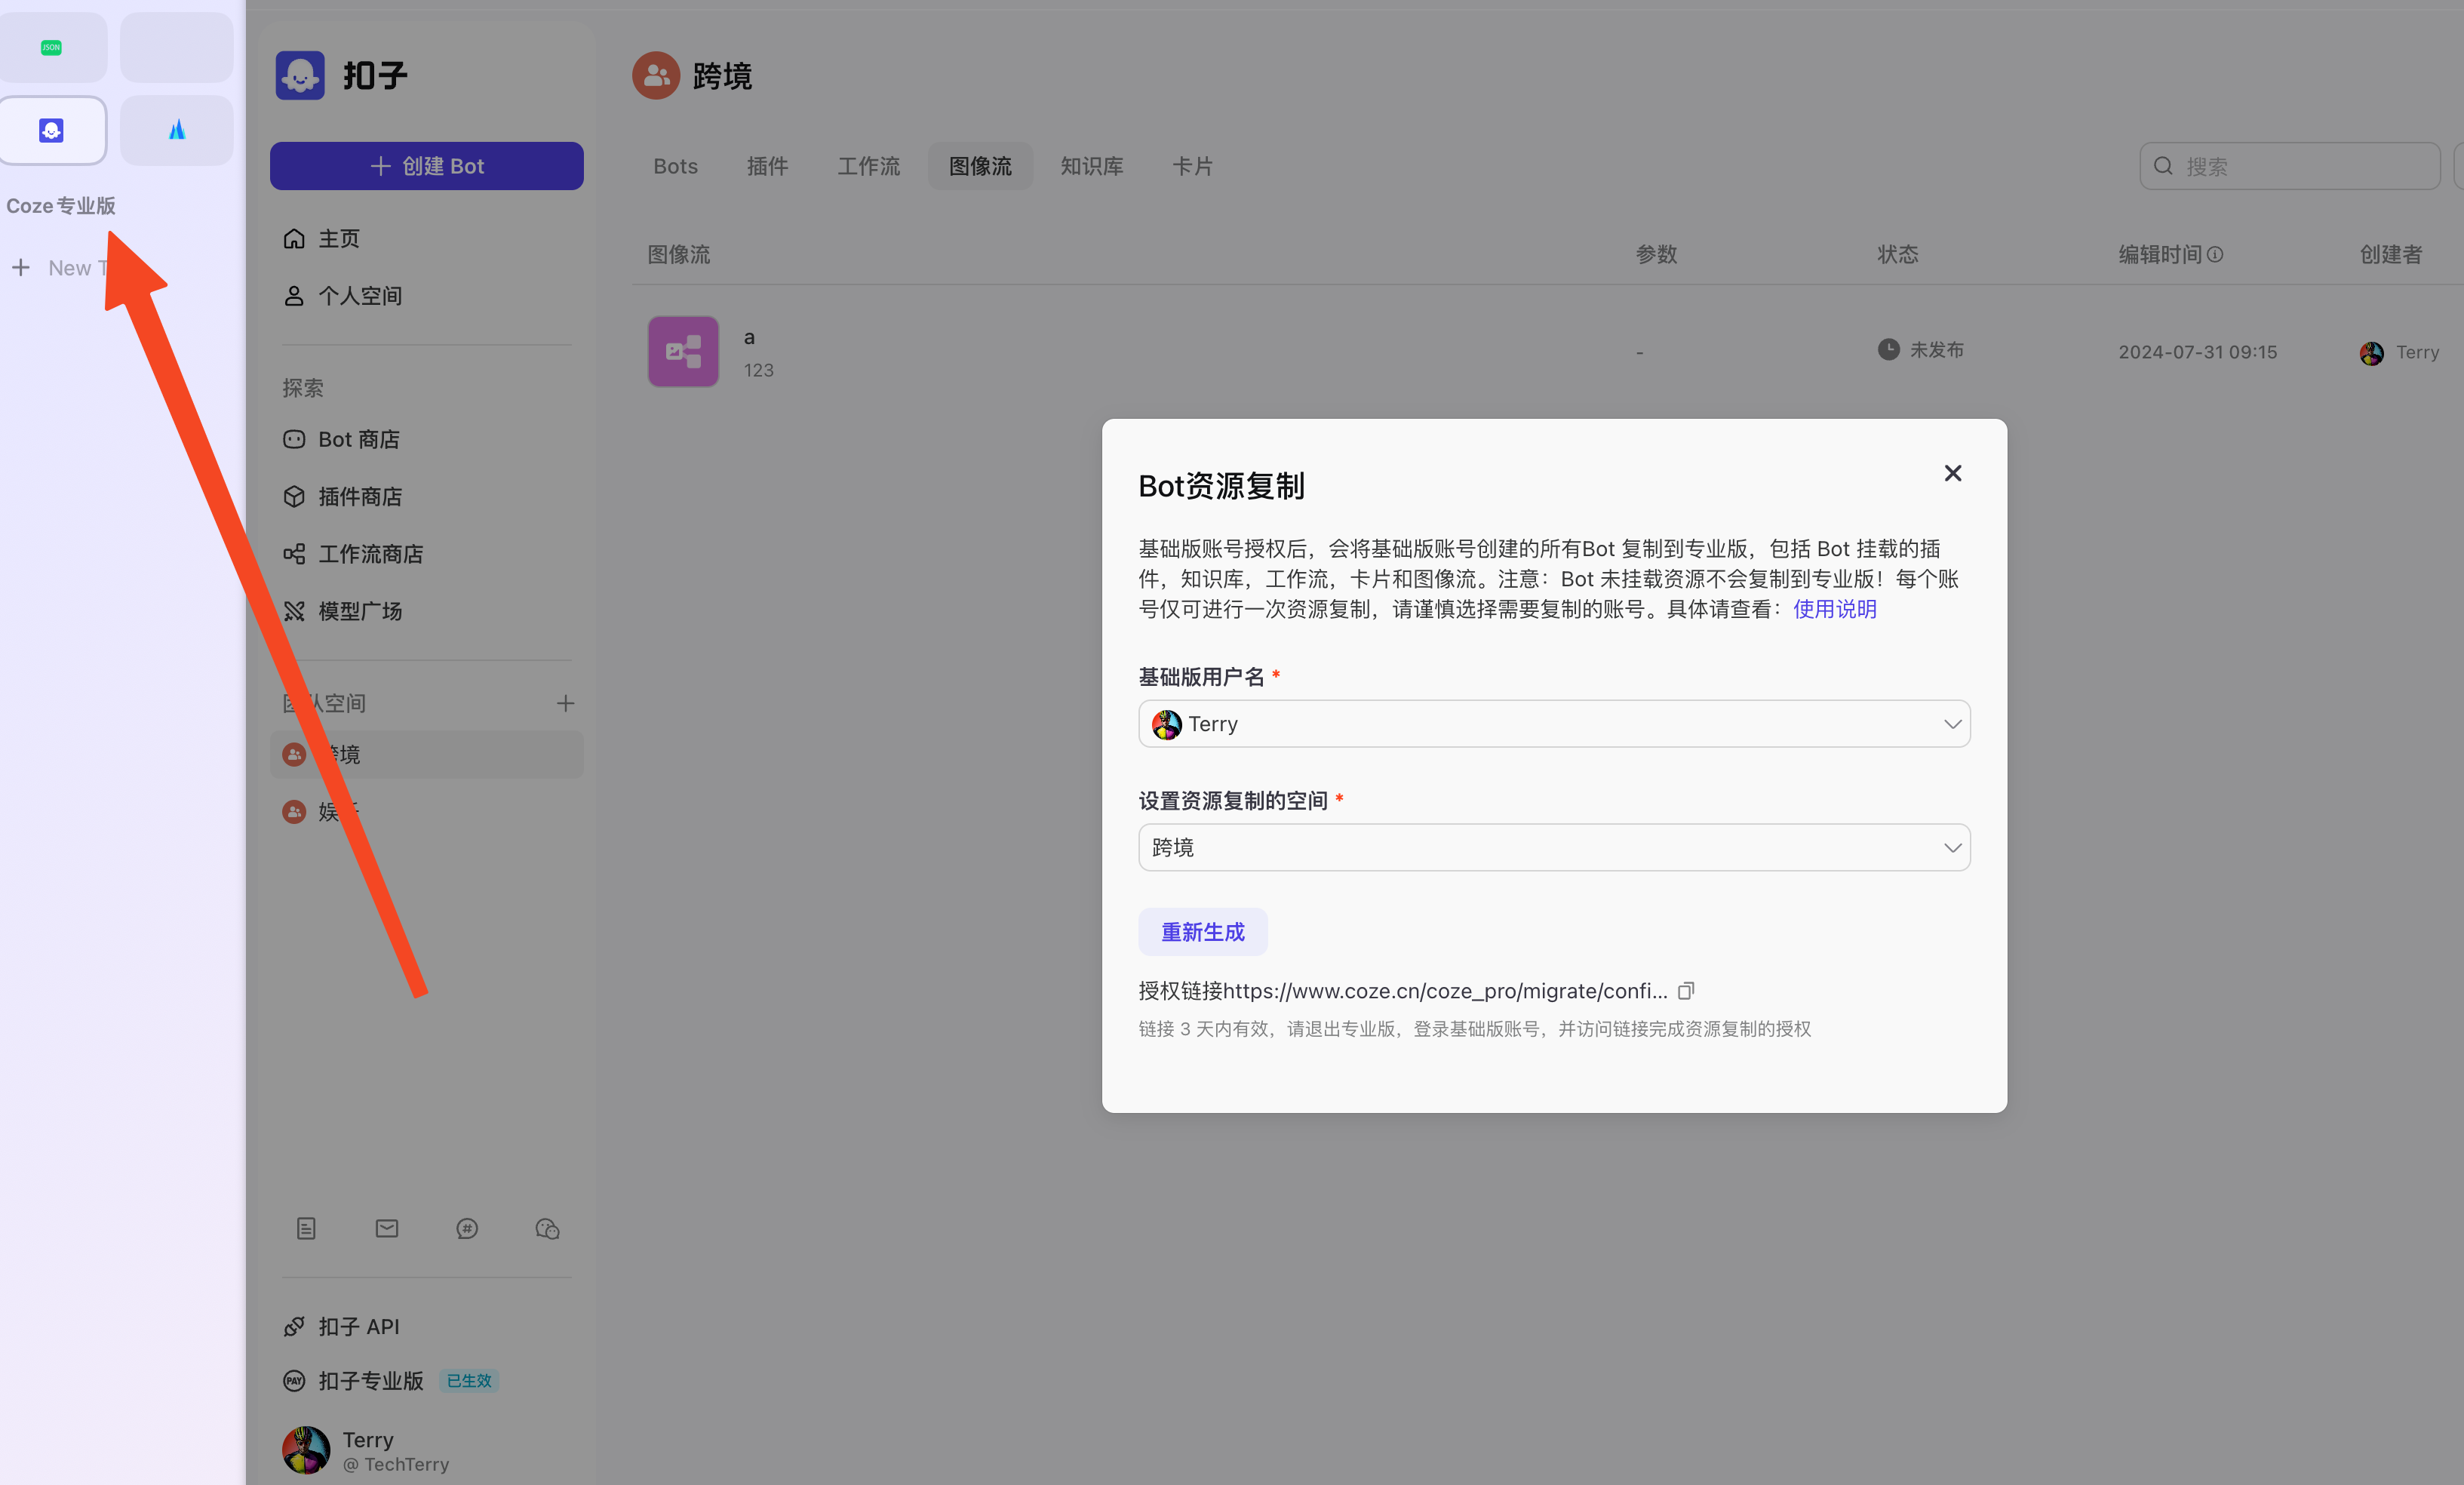
Task: Click the info icon beside 编辑时间
Action: [x=2215, y=254]
